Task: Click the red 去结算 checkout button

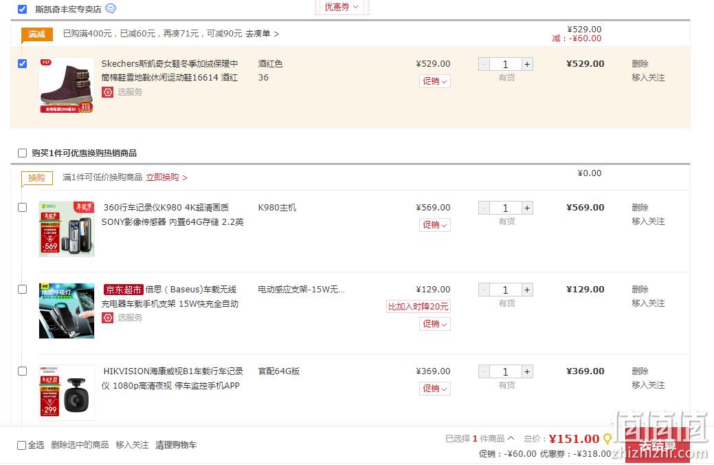Action: 658,446
